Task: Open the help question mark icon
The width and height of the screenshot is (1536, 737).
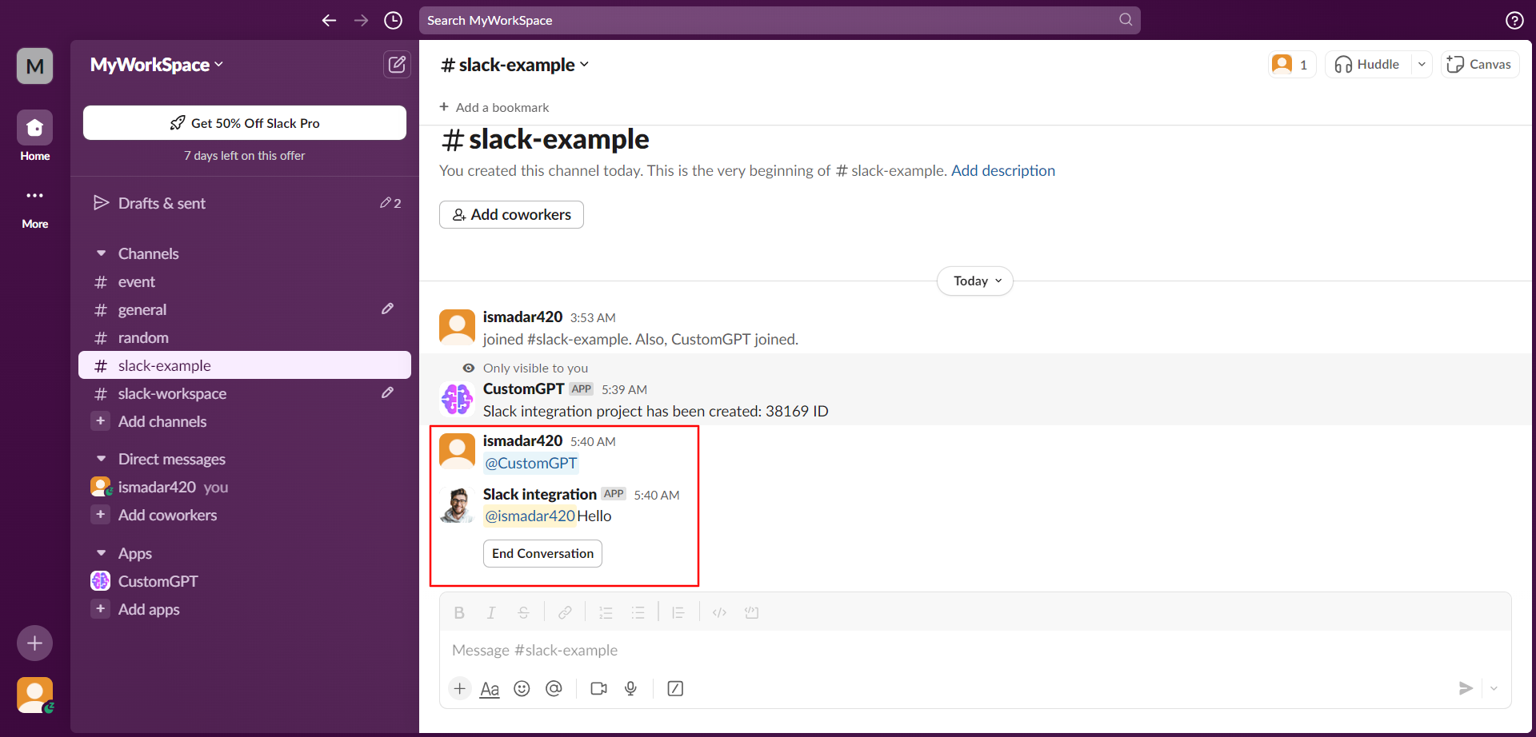Action: tap(1514, 20)
